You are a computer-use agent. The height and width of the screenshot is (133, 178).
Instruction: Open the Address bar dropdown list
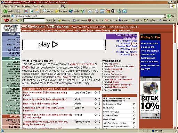(165, 16)
